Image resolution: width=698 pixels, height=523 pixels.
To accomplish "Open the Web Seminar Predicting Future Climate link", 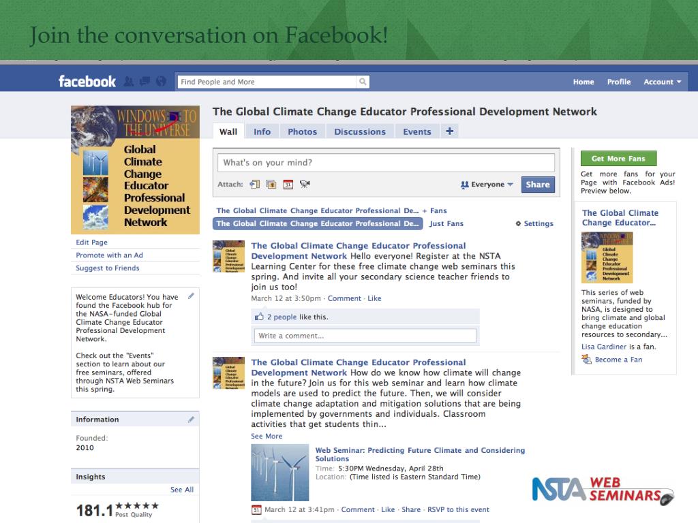I will 420,454.
